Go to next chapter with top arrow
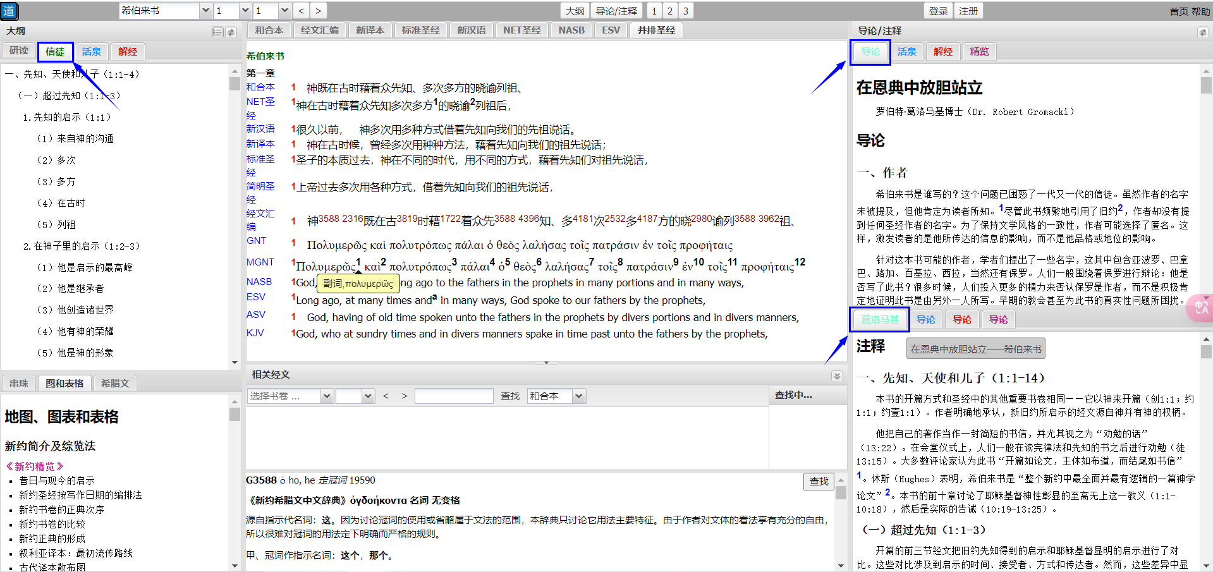Viewport: 1213px width, 572px height. 318,11
